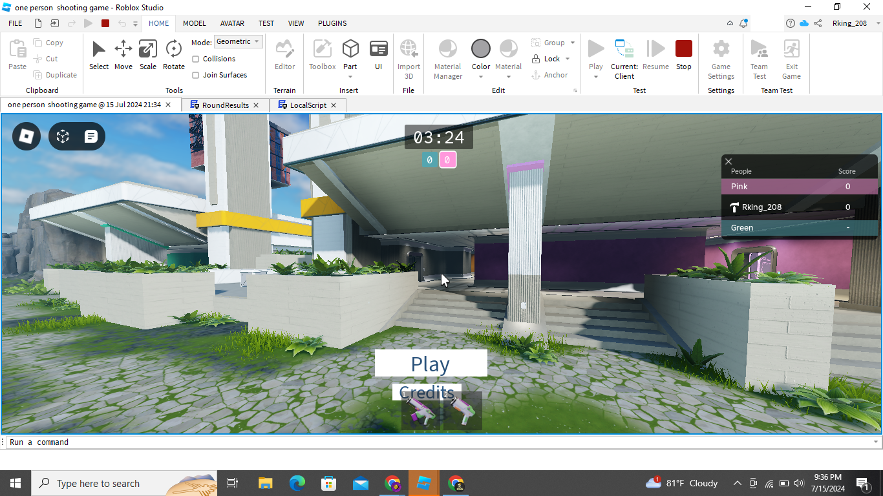The image size is (883, 496).
Task: Toggle the Collisions checkbox
Action: (x=195, y=59)
